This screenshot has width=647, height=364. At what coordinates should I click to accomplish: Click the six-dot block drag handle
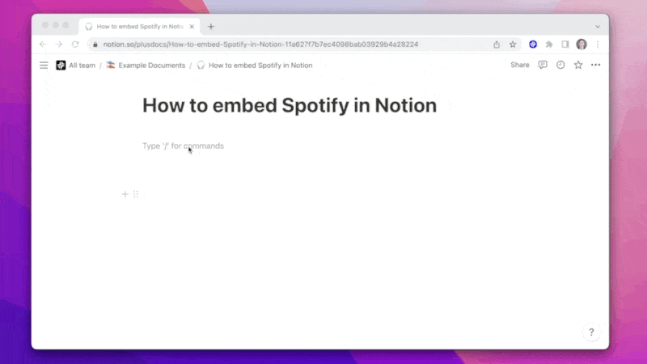click(136, 194)
